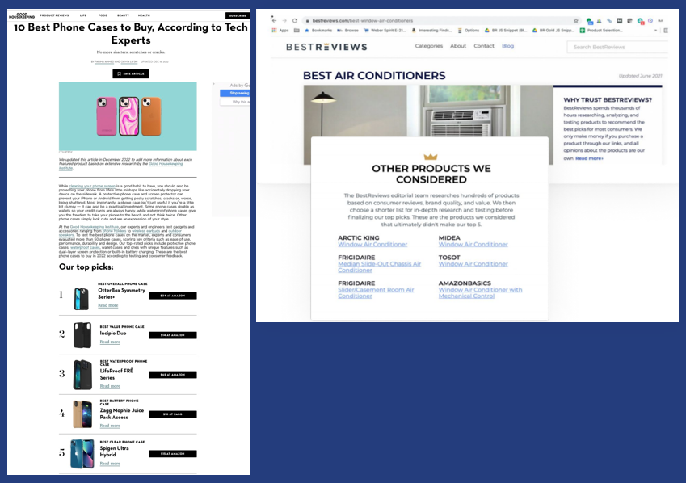Open the Apps grid shortcut
686x483 pixels.
[x=280, y=31]
